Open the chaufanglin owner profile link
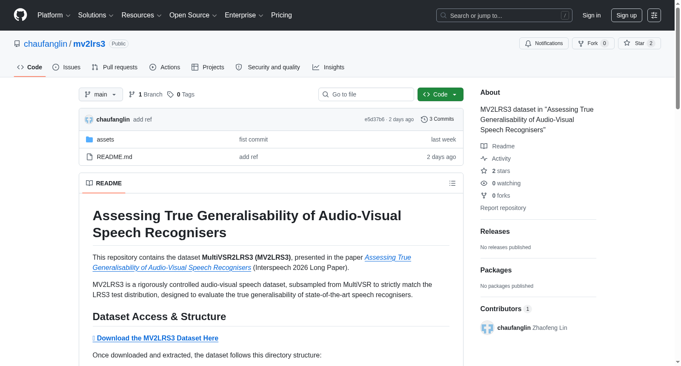Screen dimensions: 681x366 pos(46,44)
